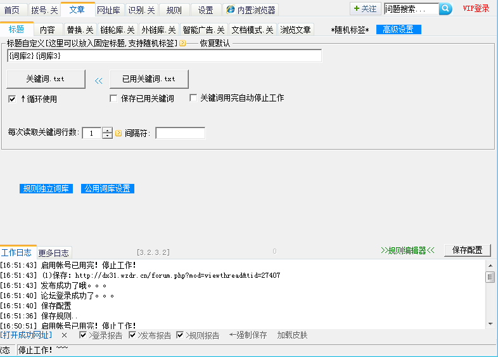The image size is (498, 357).
Task: Click 加载皮肤 to load skin
Action: (x=292, y=335)
